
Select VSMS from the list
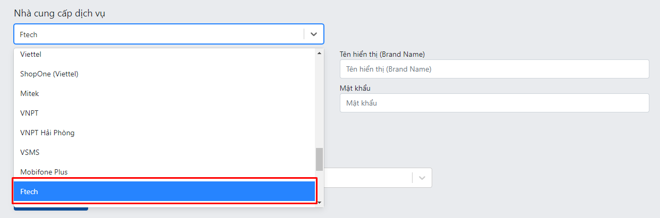pyautogui.click(x=165, y=152)
